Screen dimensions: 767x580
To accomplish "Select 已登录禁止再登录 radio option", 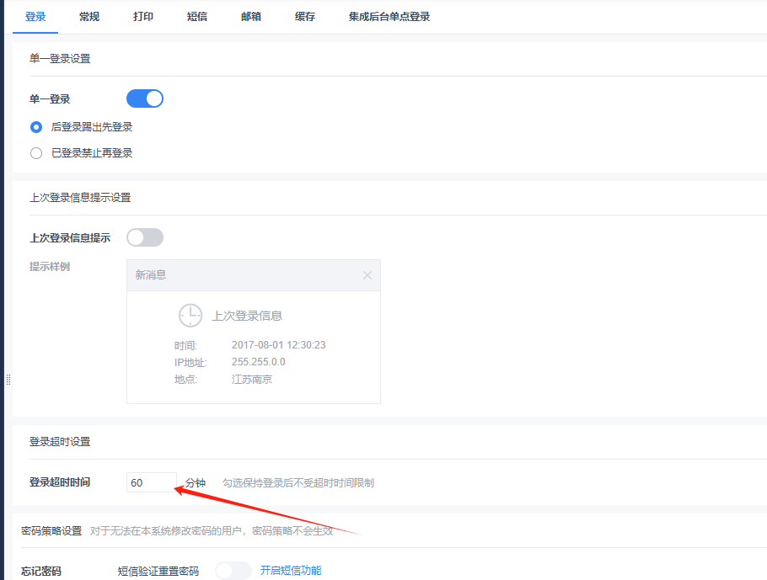I will (x=36, y=153).
